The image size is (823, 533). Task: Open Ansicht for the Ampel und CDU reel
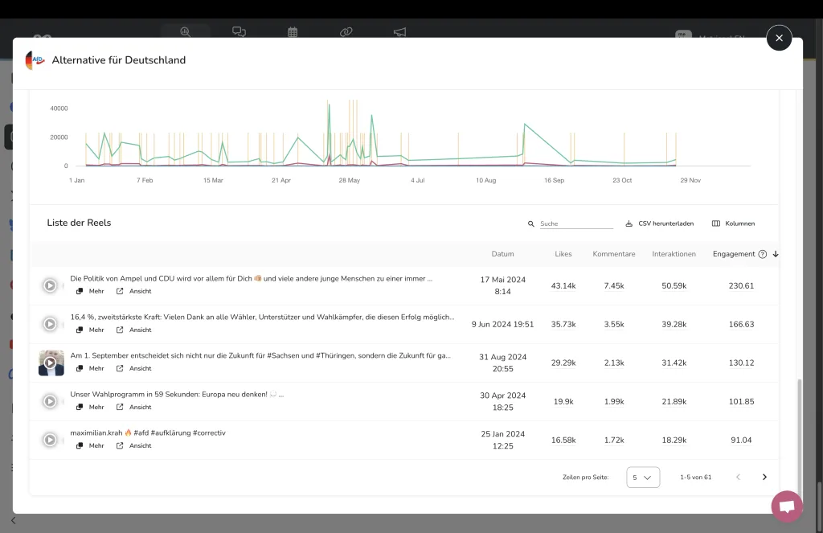coord(134,291)
